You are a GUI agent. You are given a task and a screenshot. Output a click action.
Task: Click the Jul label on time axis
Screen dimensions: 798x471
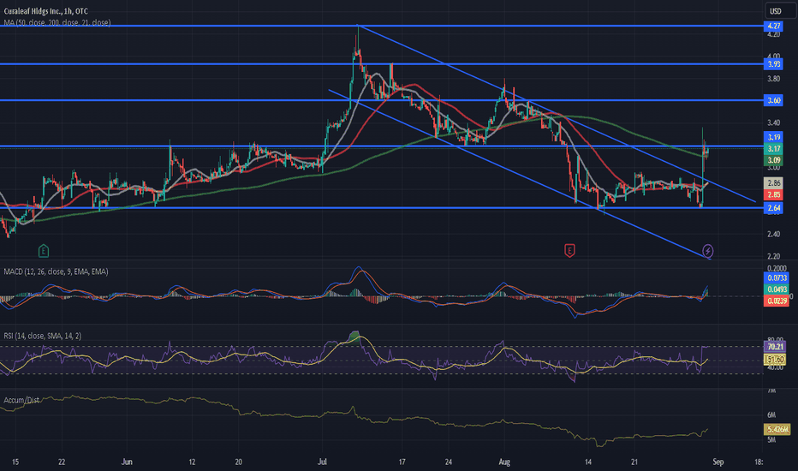[322, 462]
